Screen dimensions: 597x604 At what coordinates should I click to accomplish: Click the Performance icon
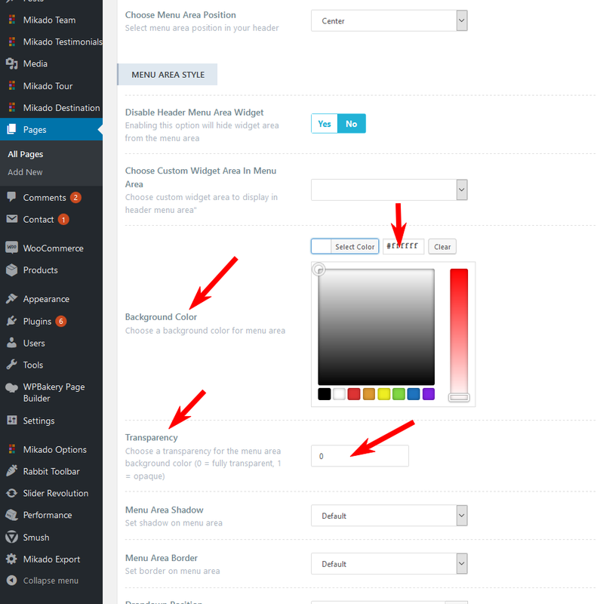click(x=11, y=515)
